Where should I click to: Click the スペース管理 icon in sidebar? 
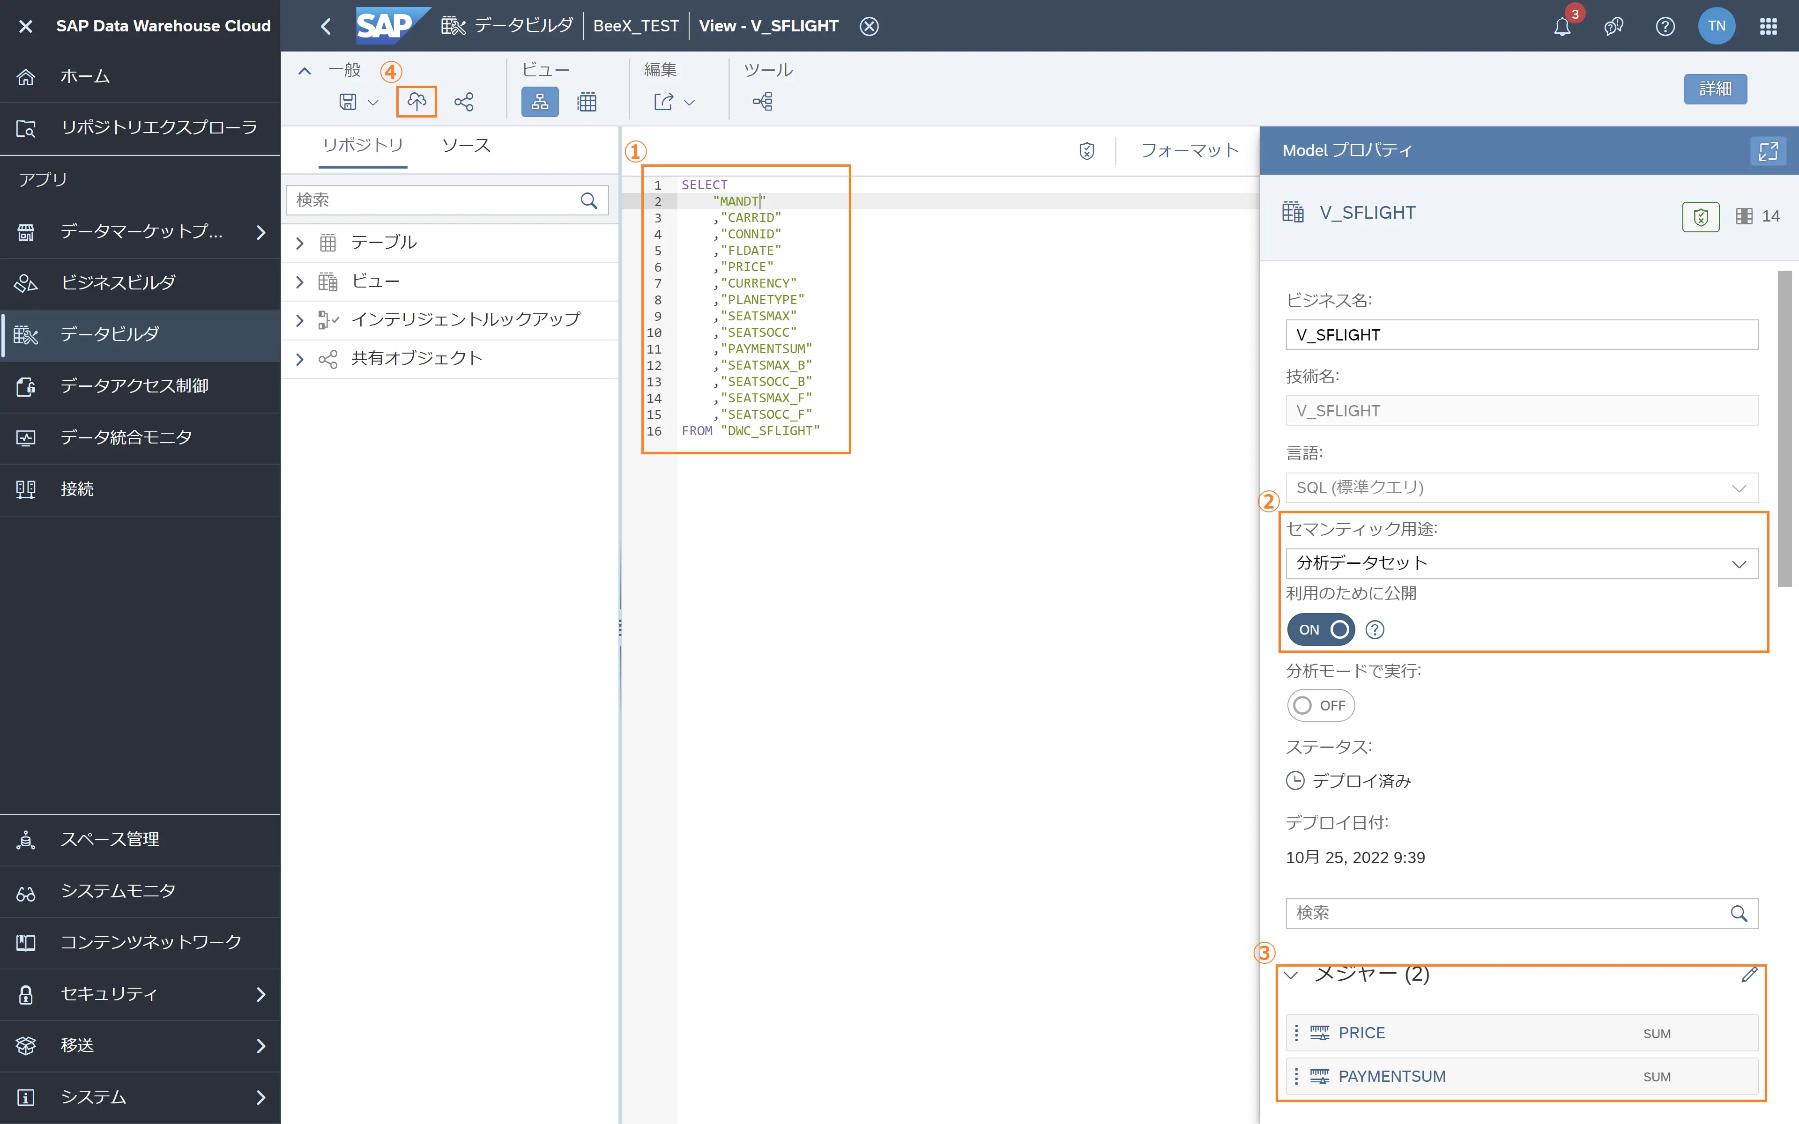25,839
